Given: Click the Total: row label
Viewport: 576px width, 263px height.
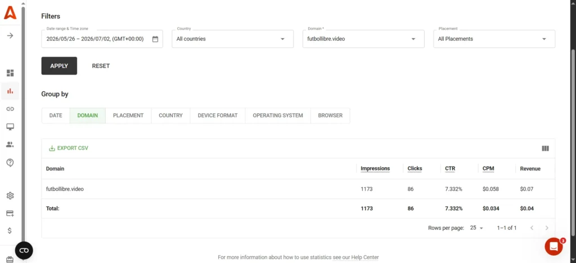Looking at the screenshot, I should [x=52, y=209].
